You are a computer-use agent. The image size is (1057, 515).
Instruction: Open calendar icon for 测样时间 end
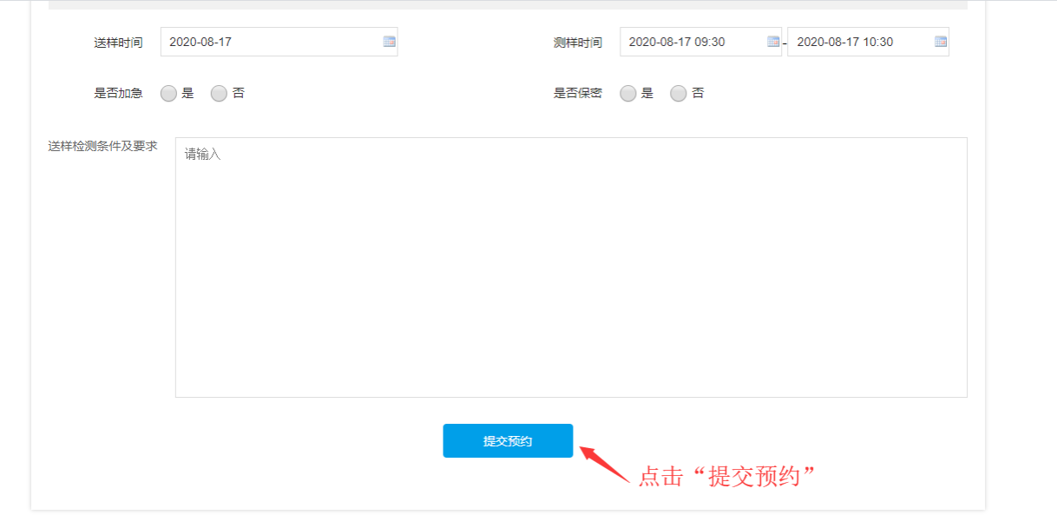941,42
